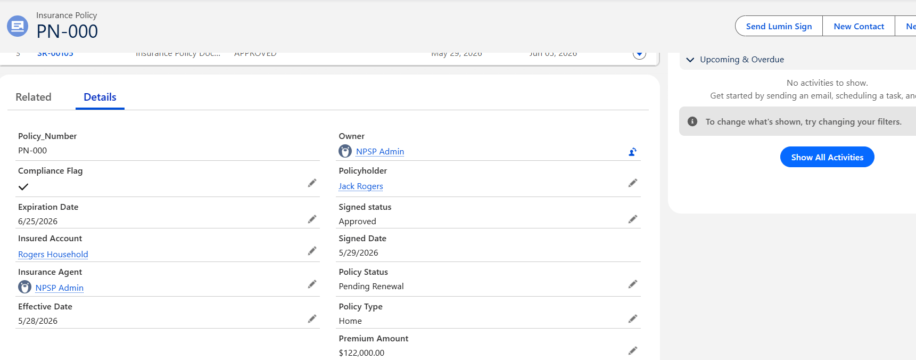Click the Expiration Date value 6/25/2026

tap(38, 222)
